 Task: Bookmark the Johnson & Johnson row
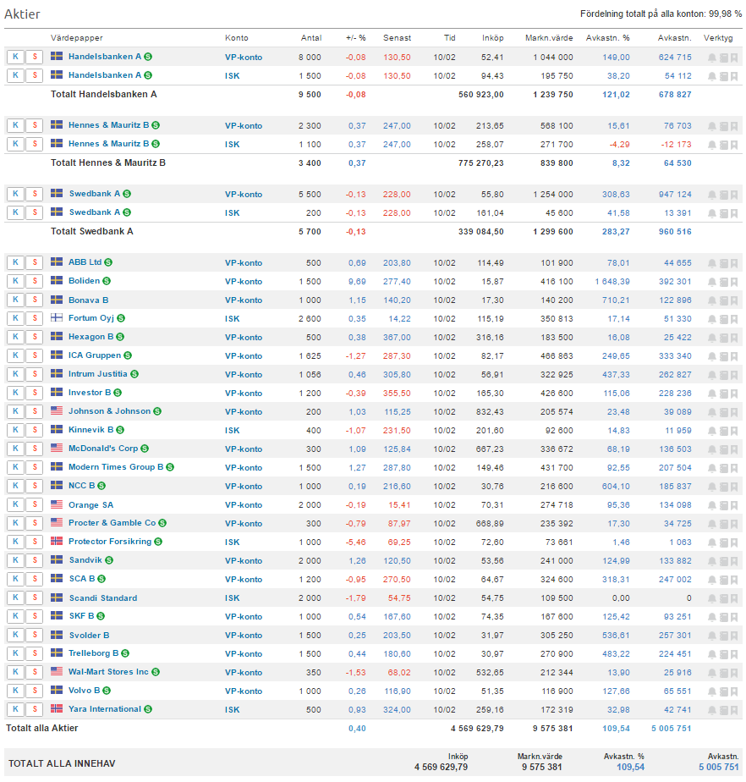click(x=734, y=412)
